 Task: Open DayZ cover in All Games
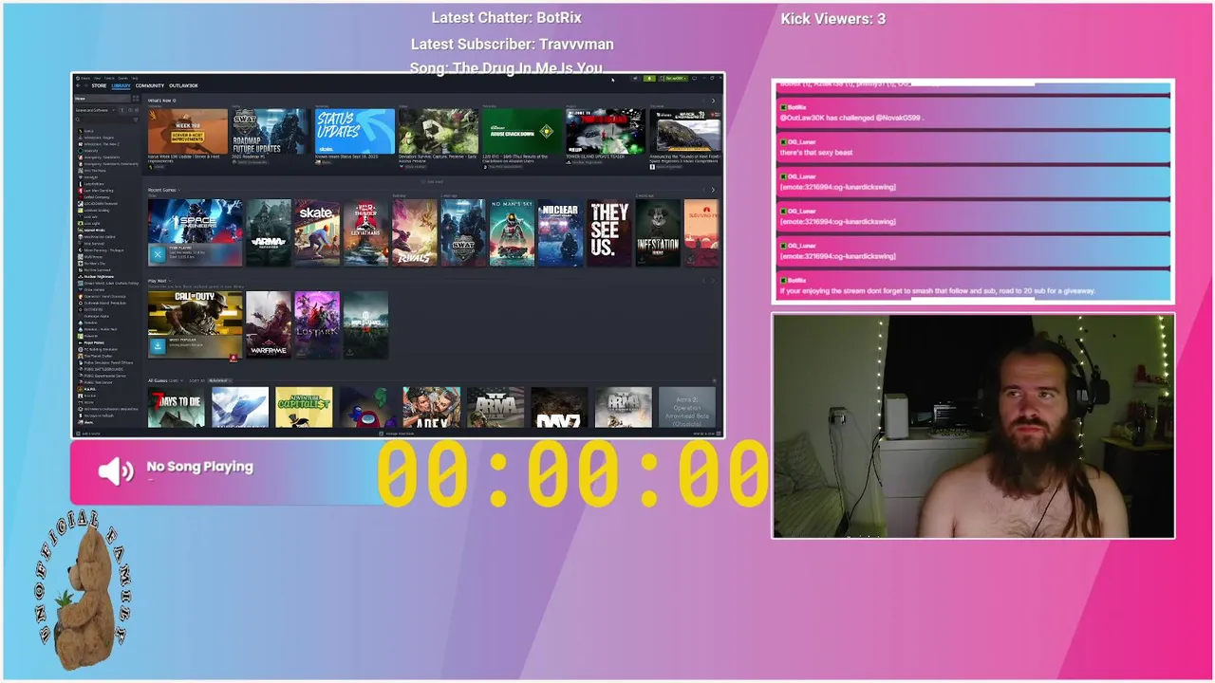click(559, 408)
